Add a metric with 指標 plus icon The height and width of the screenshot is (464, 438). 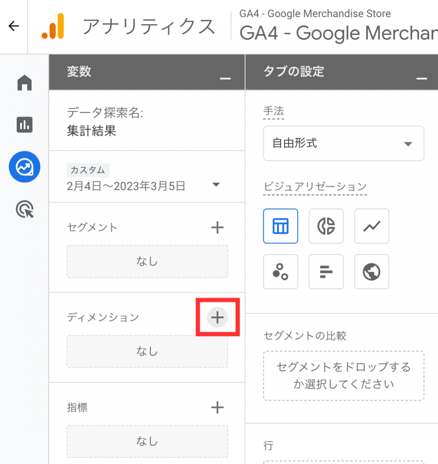(x=217, y=407)
